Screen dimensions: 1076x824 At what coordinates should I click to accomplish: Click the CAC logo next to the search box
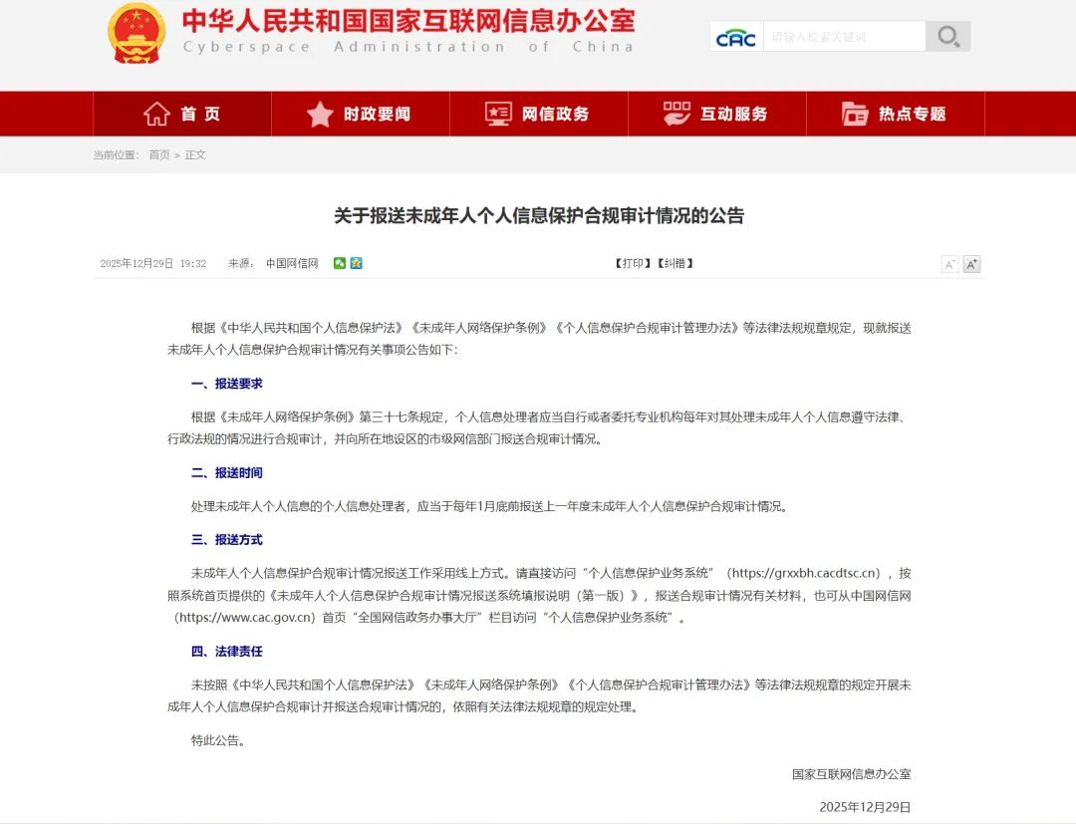point(734,36)
